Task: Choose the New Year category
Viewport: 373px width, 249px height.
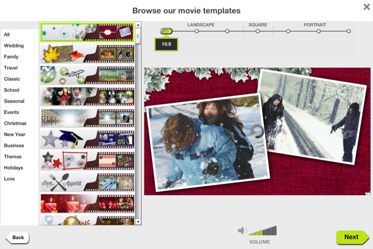Action: (14, 134)
